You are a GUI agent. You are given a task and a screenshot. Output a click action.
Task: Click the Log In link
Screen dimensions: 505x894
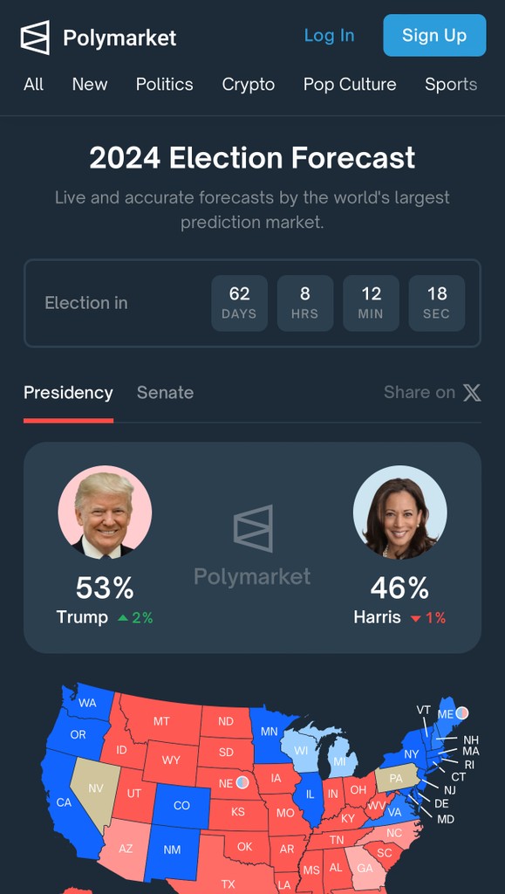click(x=329, y=35)
